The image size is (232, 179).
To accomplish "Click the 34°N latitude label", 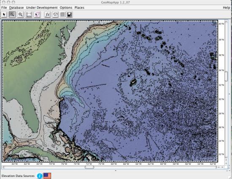I will tap(221, 70).
